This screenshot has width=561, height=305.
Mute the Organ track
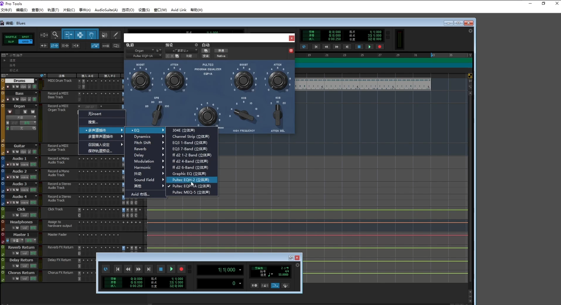click(33, 111)
